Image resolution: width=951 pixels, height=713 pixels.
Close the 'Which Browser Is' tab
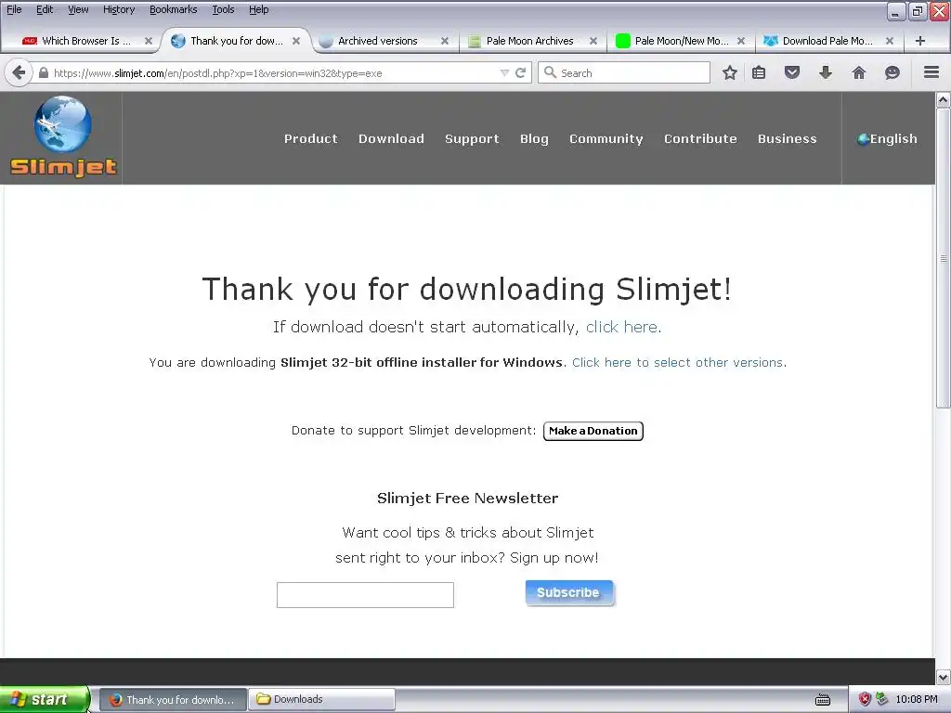coord(148,41)
